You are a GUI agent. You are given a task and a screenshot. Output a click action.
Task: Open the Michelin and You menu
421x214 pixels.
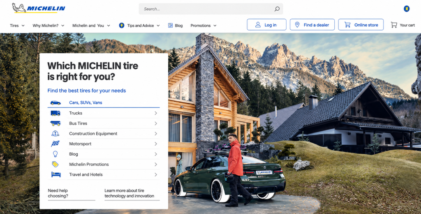pyautogui.click(x=91, y=26)
